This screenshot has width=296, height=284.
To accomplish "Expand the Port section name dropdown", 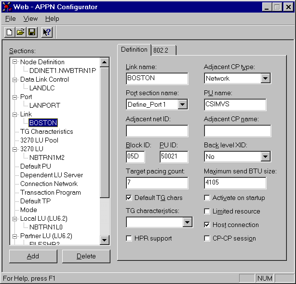I will pos(182,104).
